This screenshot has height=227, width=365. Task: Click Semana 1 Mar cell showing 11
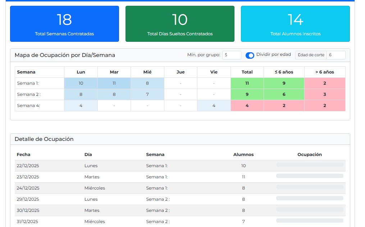(114, 83)
